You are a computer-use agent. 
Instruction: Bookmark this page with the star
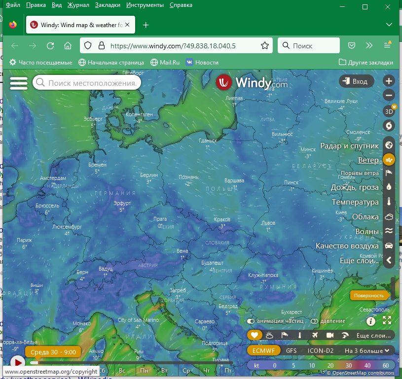tap(265, 46)
